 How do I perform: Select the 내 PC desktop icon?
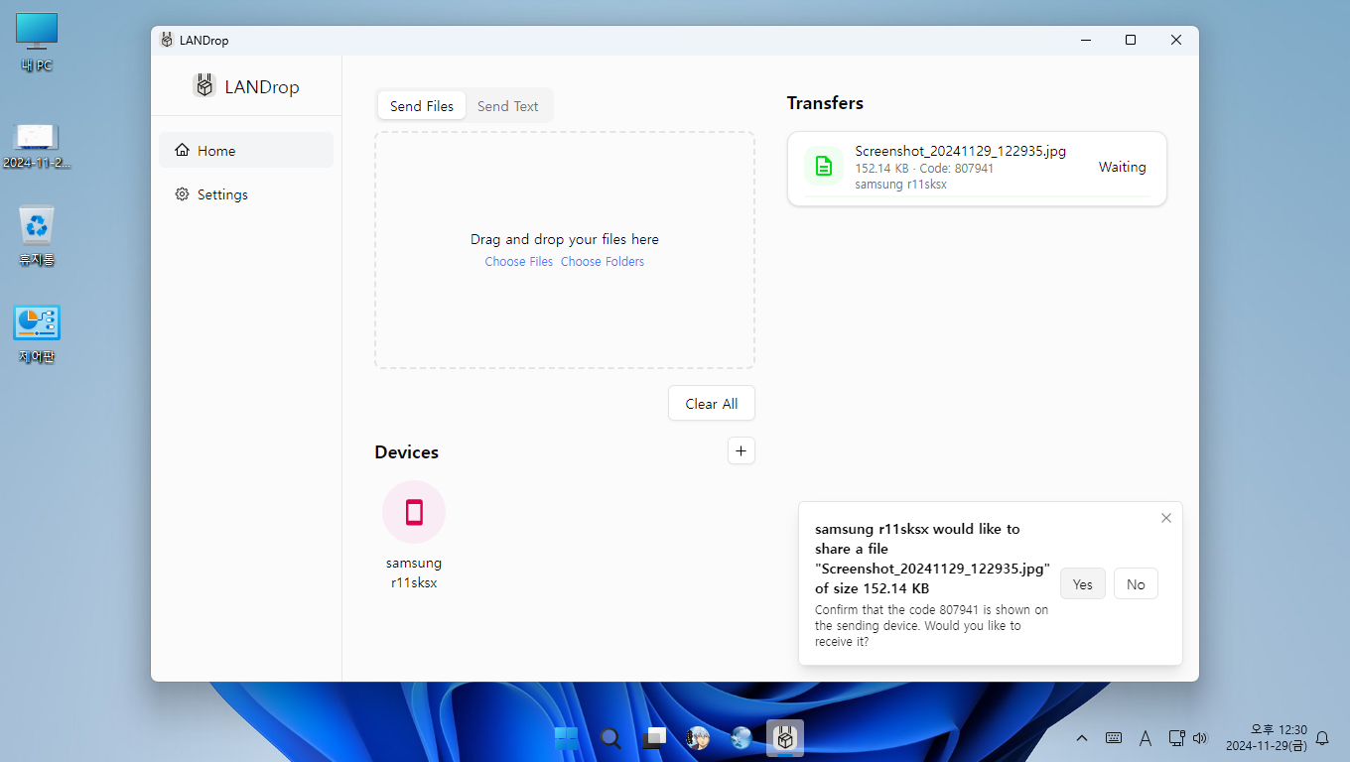point(37,43)
